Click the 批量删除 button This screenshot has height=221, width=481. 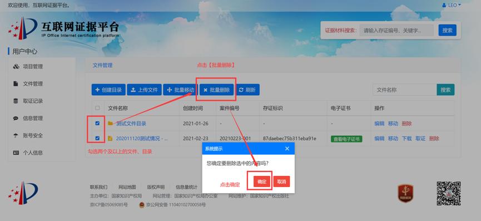(216, 90)
